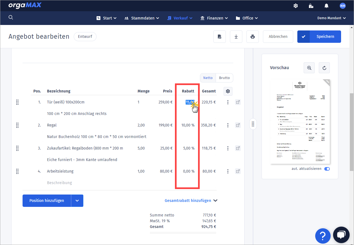Viewport: 354px width, 245px height.
Task: Click Summe netto value 777,10 €
Action: pos(209,215)
